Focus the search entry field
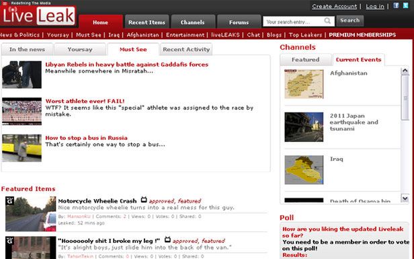The image size is (414, 259). point(298,22)
